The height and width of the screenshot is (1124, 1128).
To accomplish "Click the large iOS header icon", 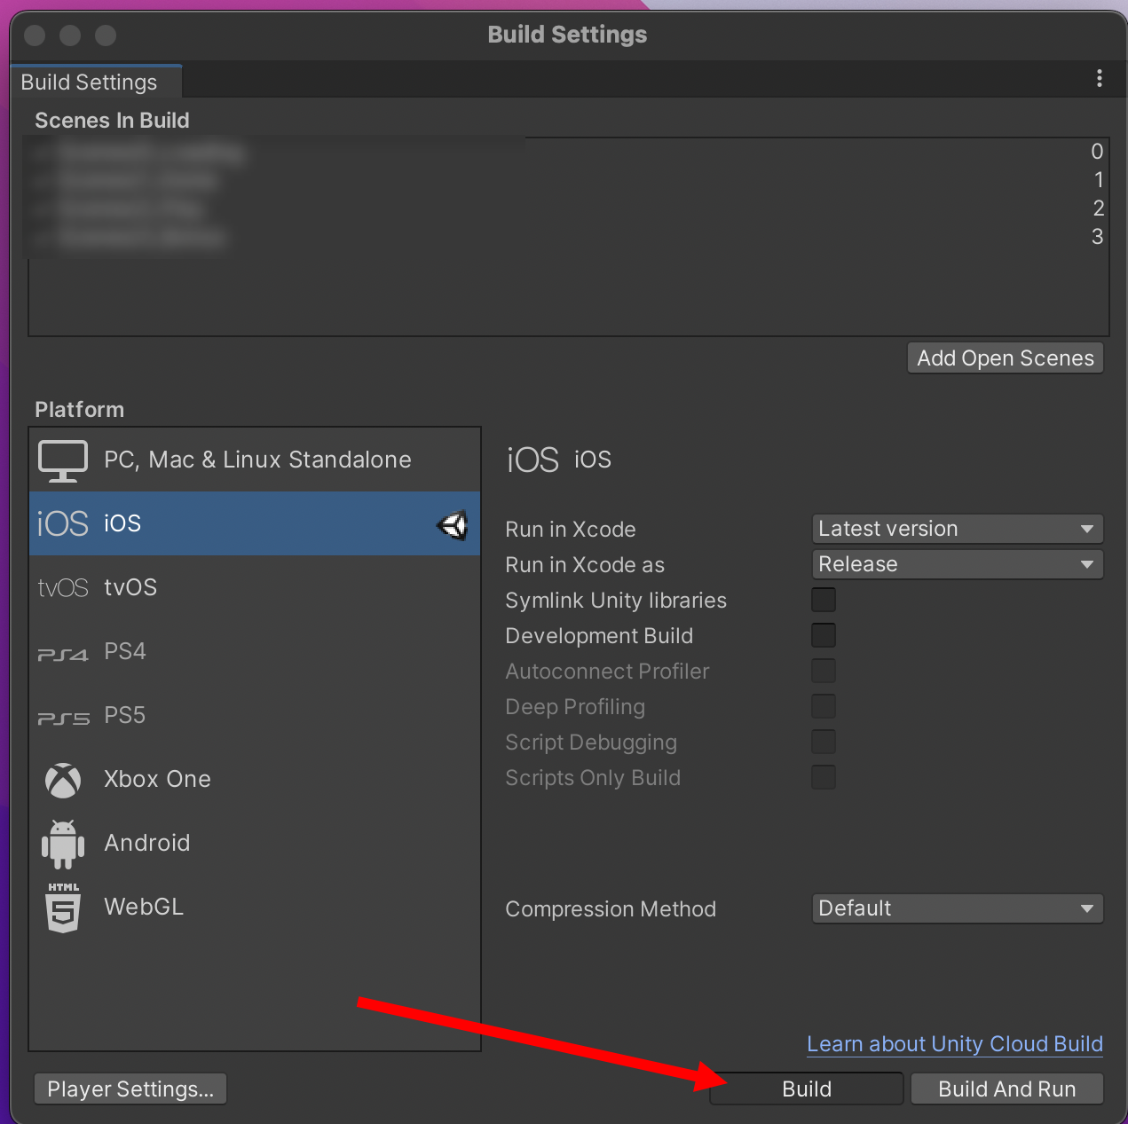I will pos(532,460).
